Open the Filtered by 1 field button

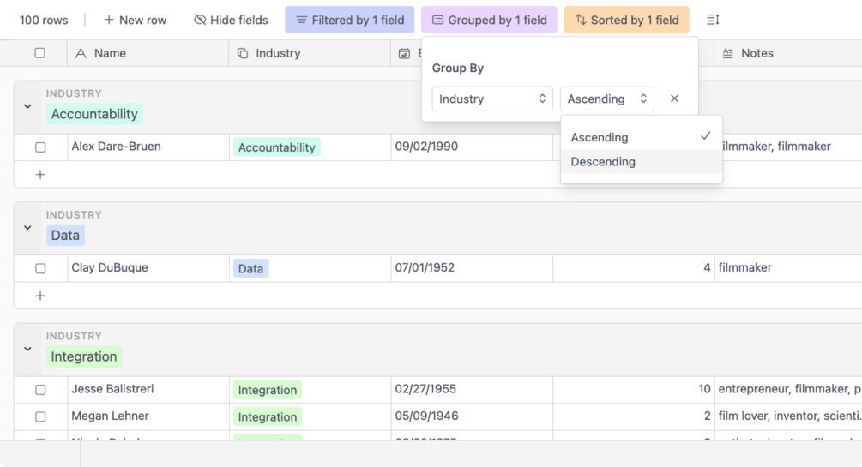point(350,20)
